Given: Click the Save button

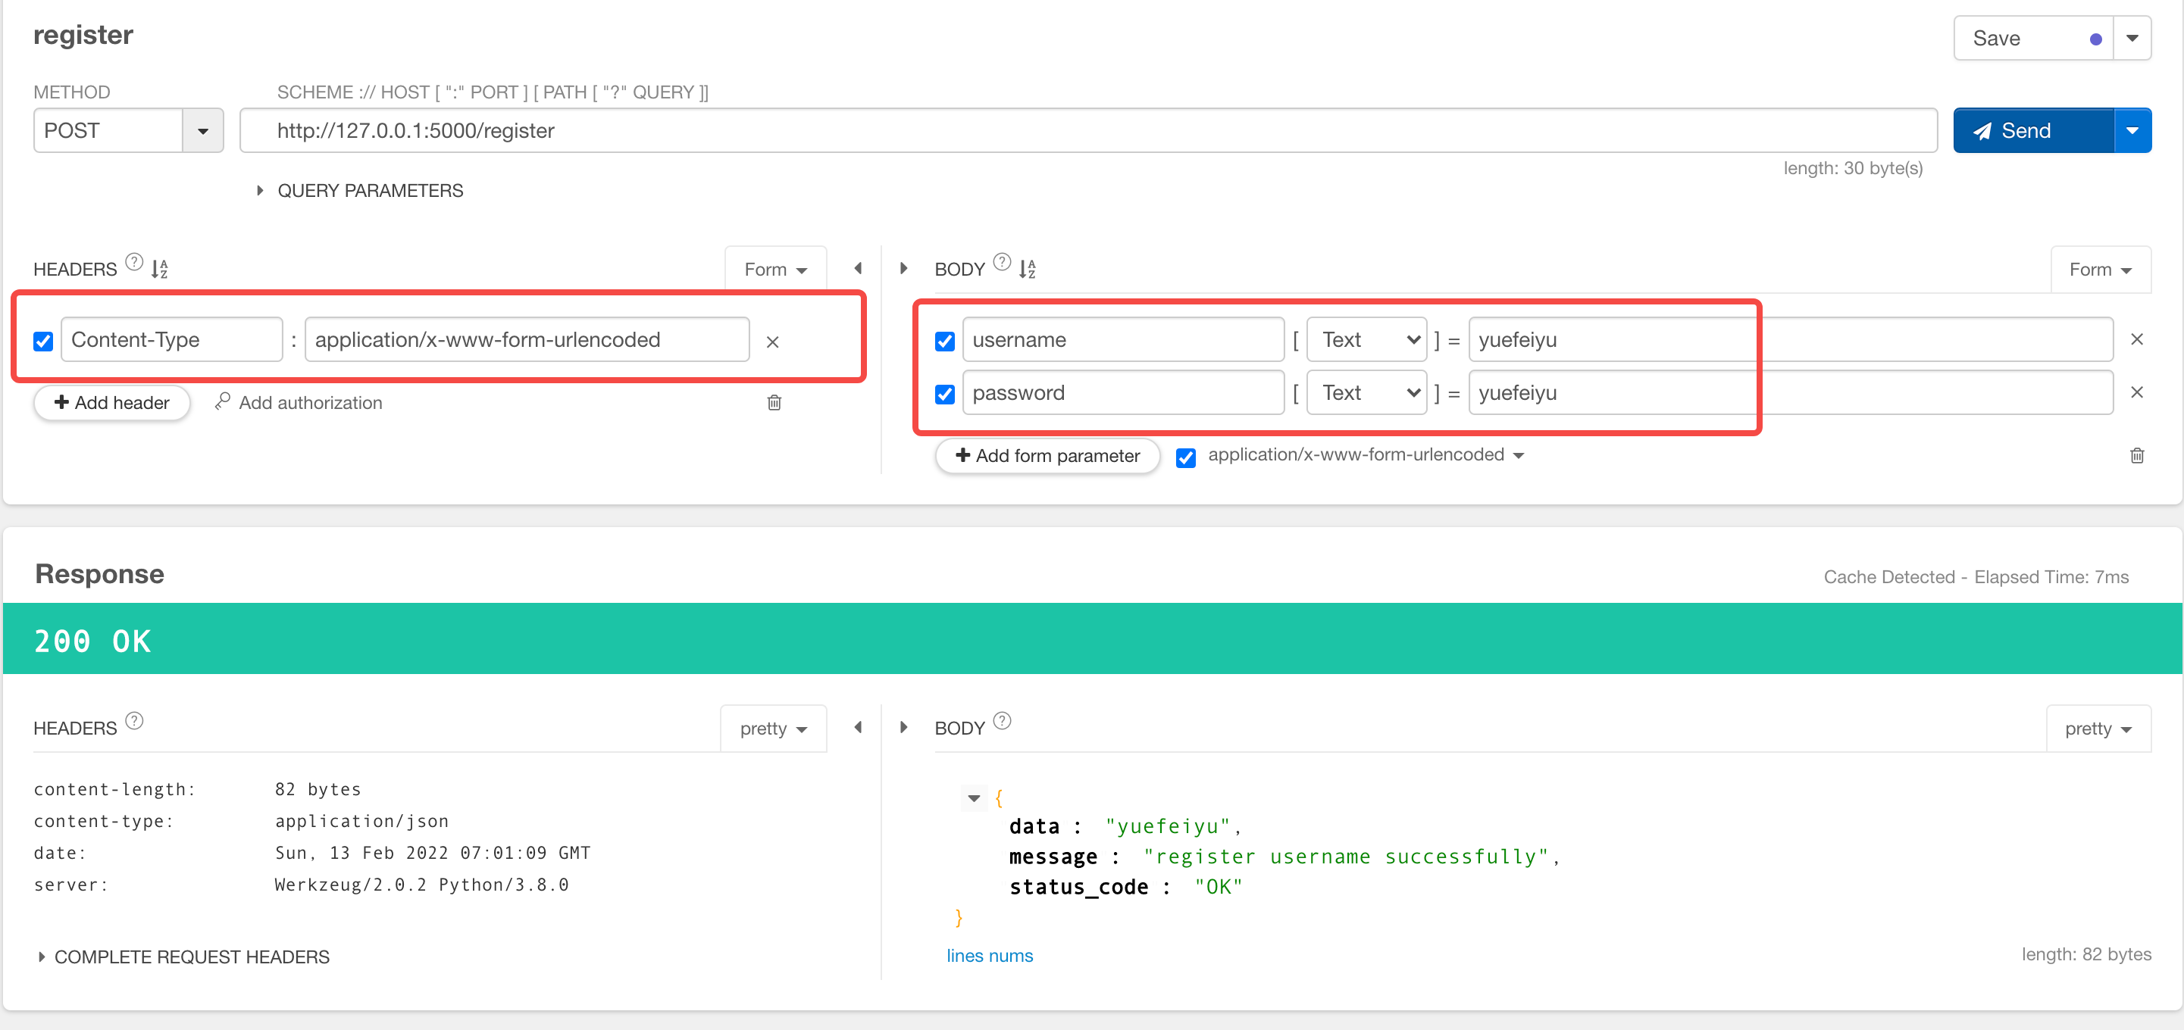Looking at the screenshot, I should coord(2033,38).
